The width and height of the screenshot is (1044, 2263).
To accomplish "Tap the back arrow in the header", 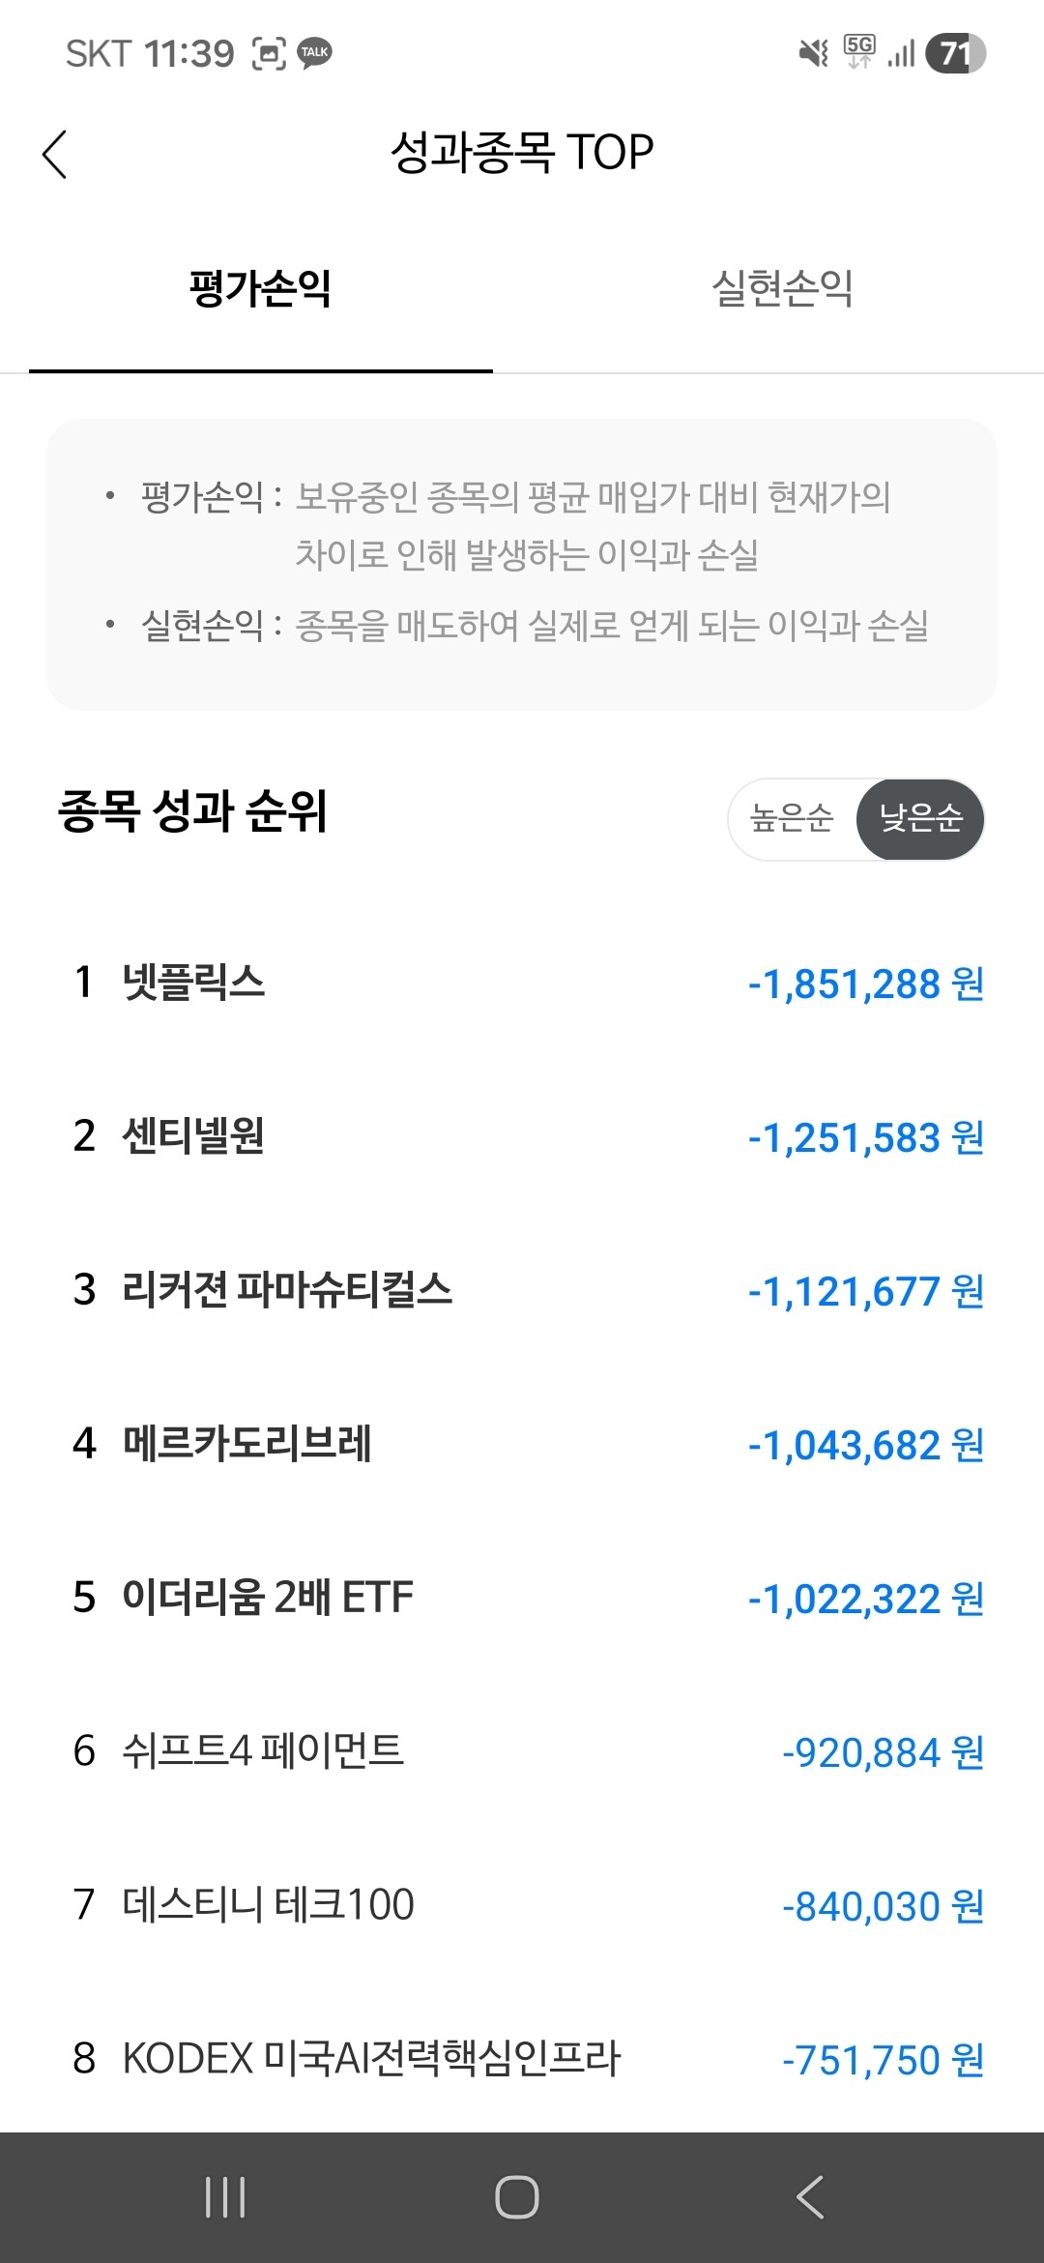I will click(55, 155).
